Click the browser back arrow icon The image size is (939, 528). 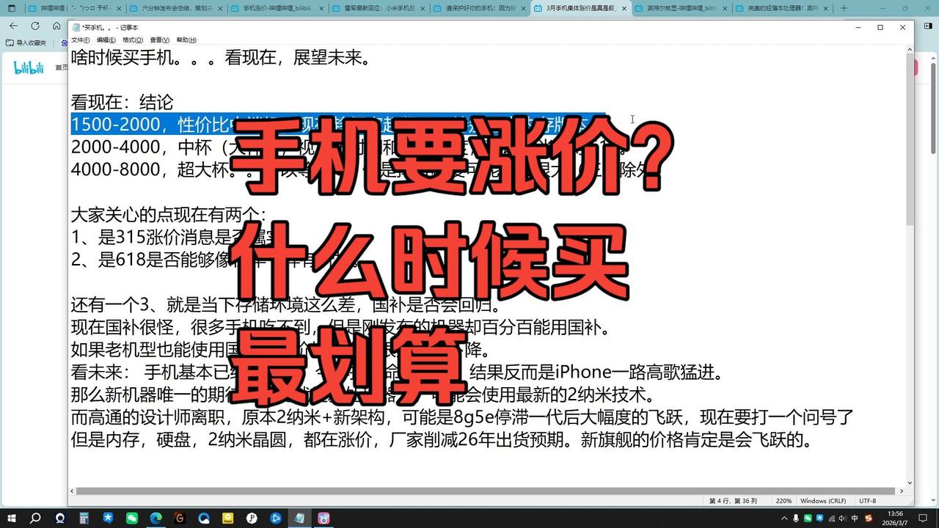point(13,25)
